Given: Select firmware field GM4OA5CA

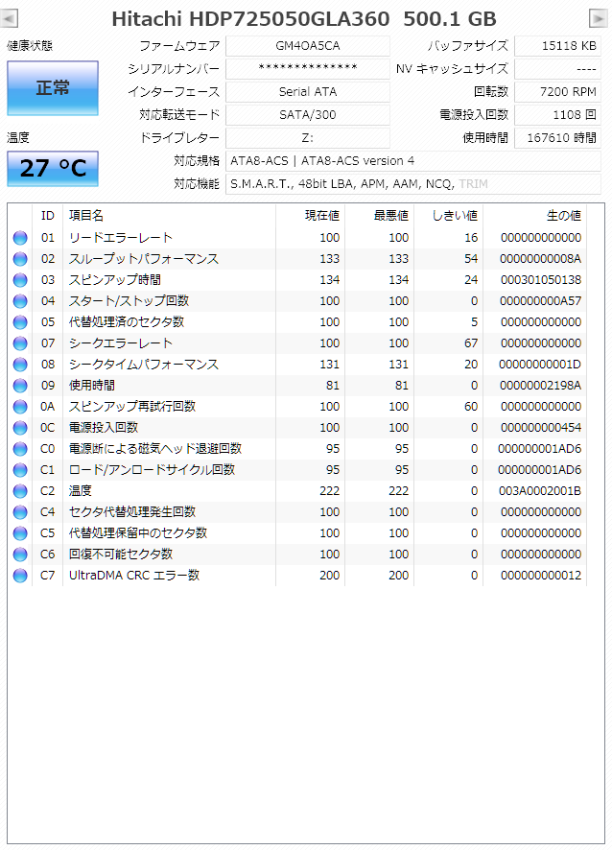Looking at the screenshot, I should [x=307, y=46].
